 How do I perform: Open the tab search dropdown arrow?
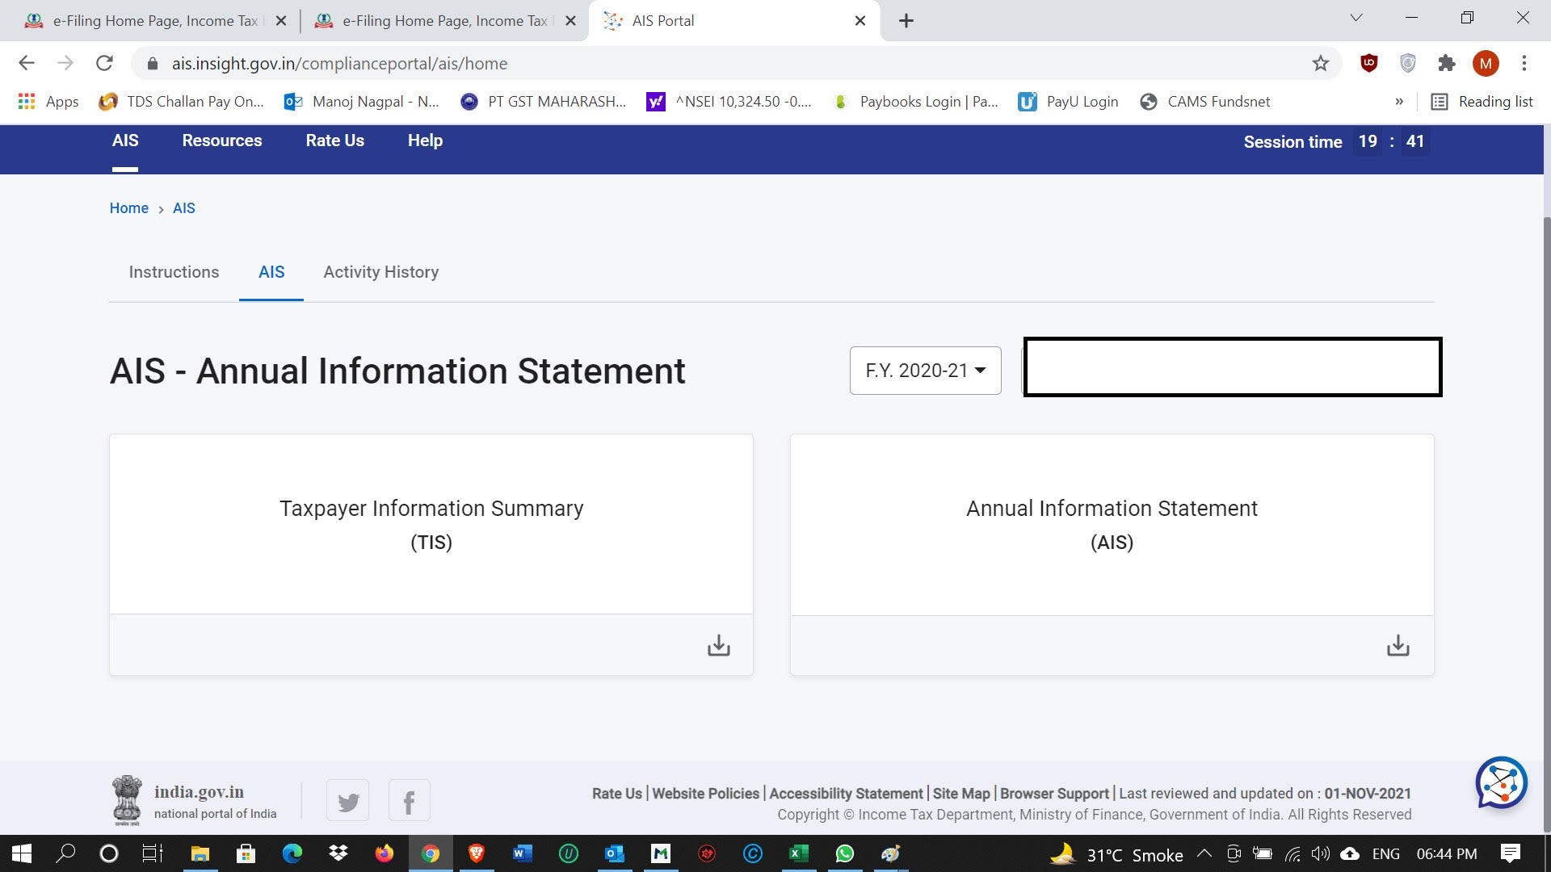(x=1356, y=19)
